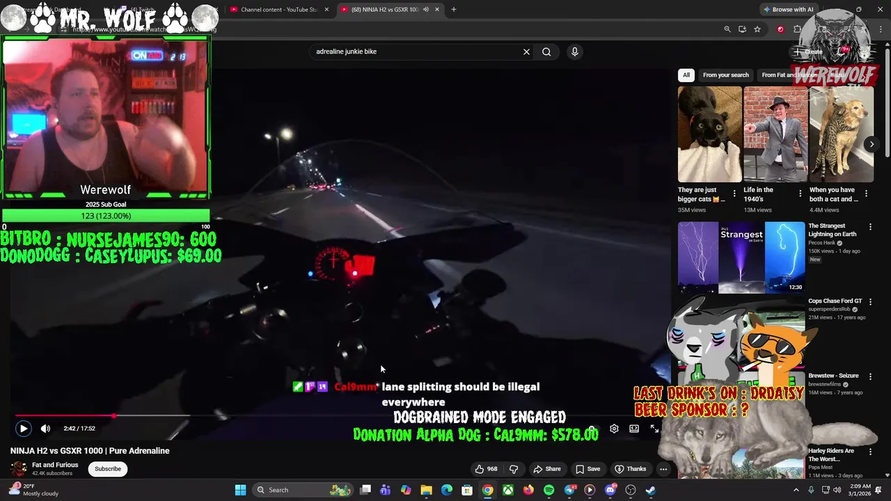Open options for Cops Chase Ford GT
The image size is (891, 501).
click(x=869, y=302)
